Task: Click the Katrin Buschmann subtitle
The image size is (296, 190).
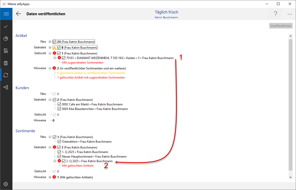Action: coord(166,17)
